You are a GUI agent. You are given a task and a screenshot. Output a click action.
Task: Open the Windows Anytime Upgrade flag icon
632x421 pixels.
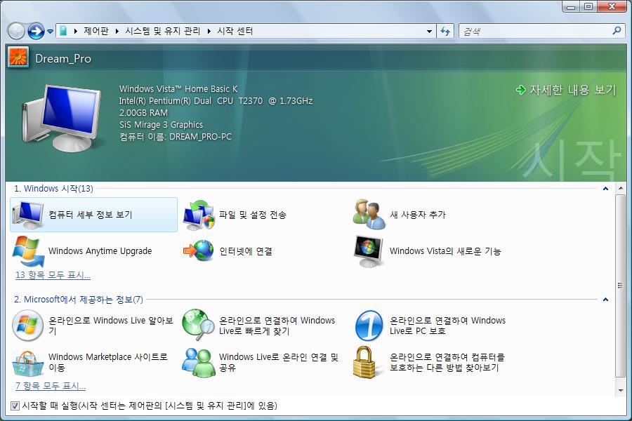pyautogui.click(x=28, y=251)
